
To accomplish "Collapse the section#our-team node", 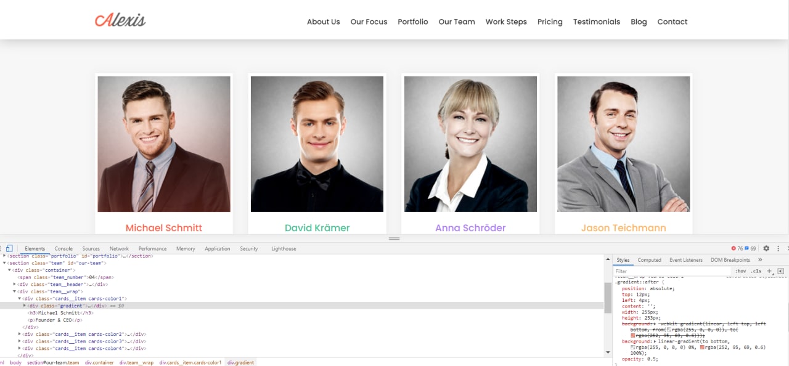I will 5,263.
